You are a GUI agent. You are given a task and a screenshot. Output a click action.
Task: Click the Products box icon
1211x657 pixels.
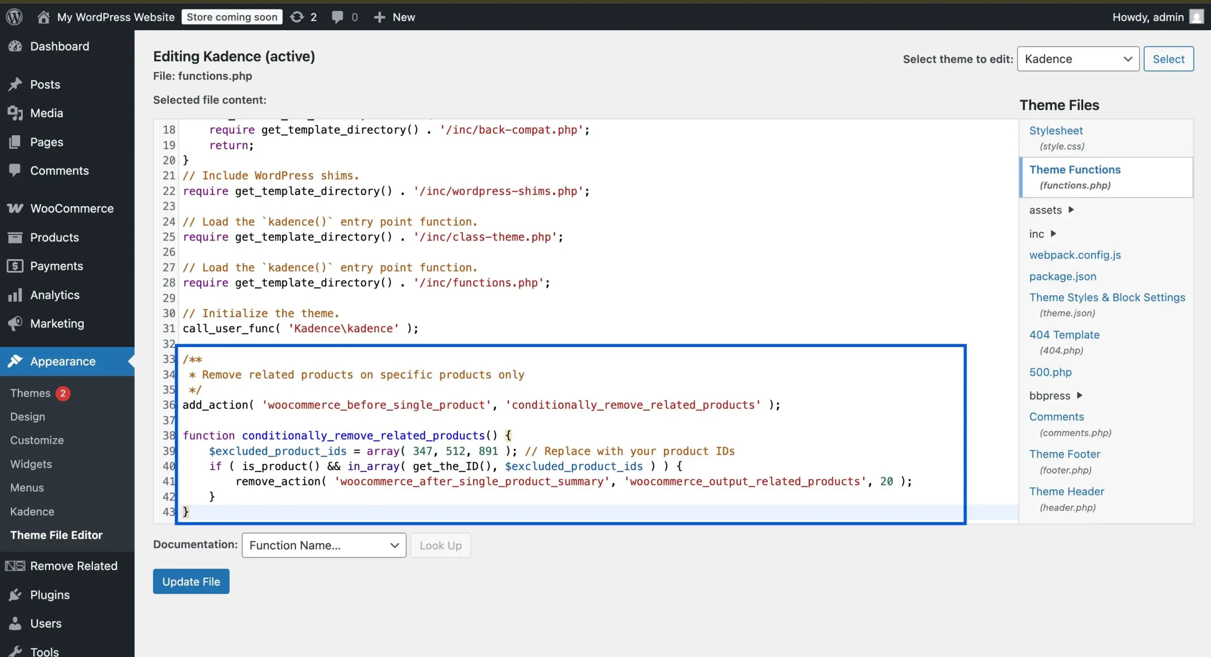(15, 237)
